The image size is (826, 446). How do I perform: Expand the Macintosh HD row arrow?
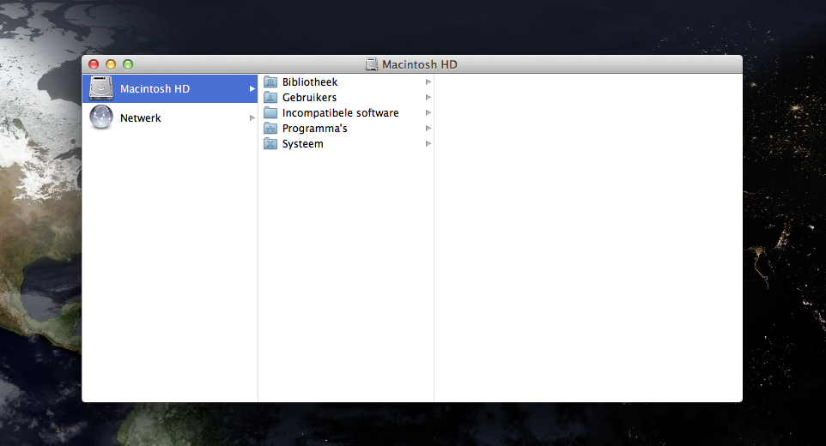coord(252,89)
